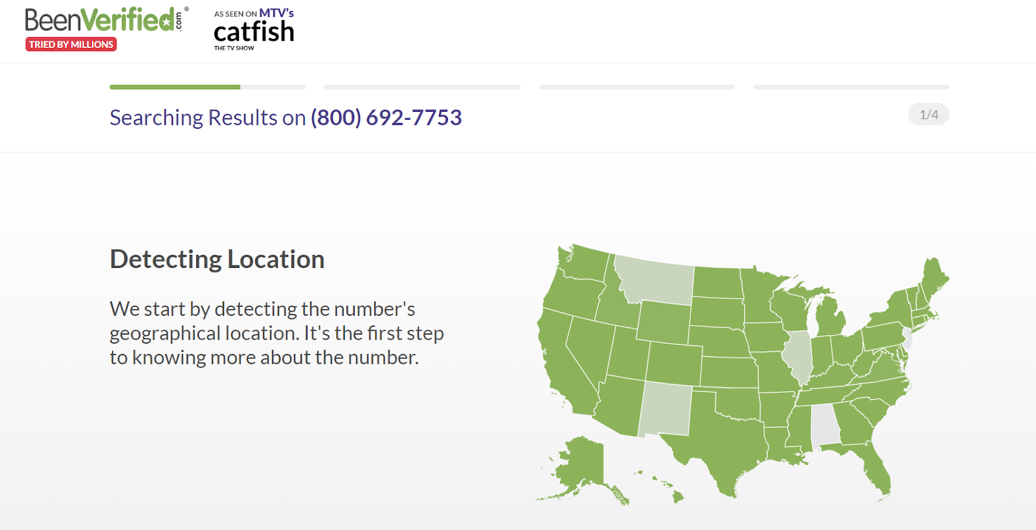Click the second progress bar segment

[x=422, y=87]
